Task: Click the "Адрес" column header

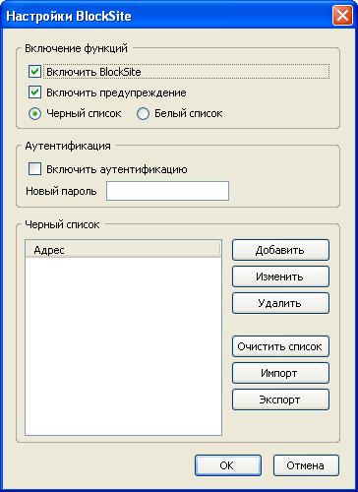Action: [122, 250]
